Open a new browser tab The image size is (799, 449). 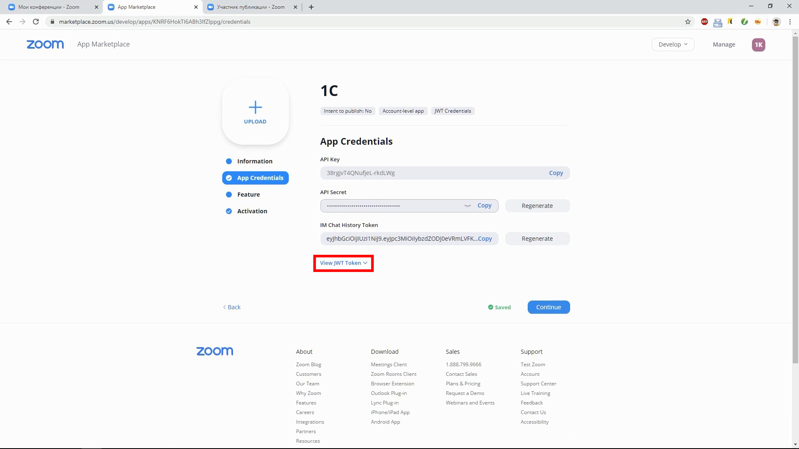(311, 7)
